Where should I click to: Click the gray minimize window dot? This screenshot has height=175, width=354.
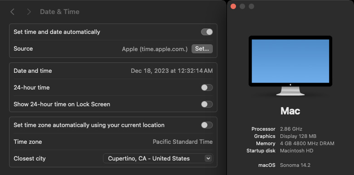point(242,6)
